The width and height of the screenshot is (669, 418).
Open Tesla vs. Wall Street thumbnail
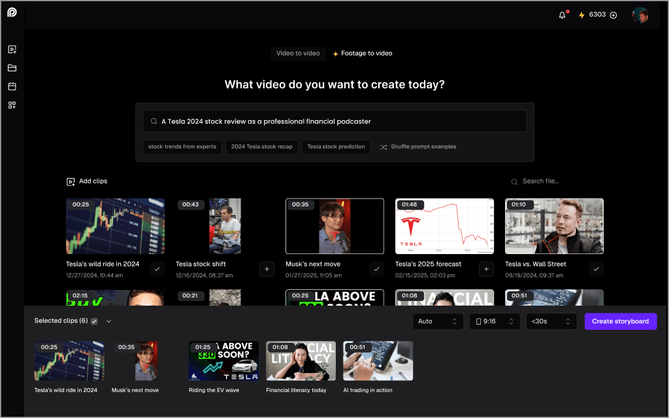(x=554, y=226)
